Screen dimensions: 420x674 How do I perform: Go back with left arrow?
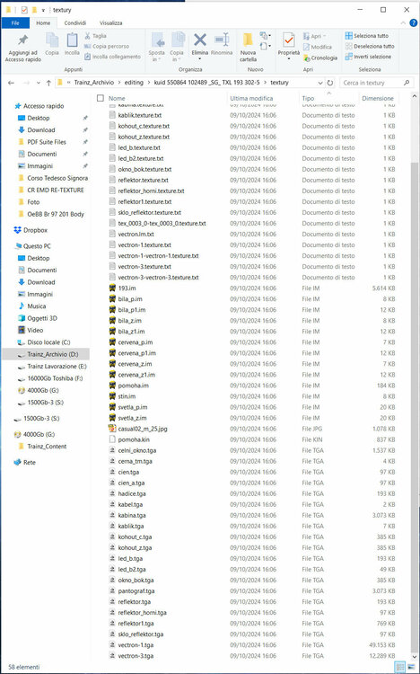click(11, 83)
